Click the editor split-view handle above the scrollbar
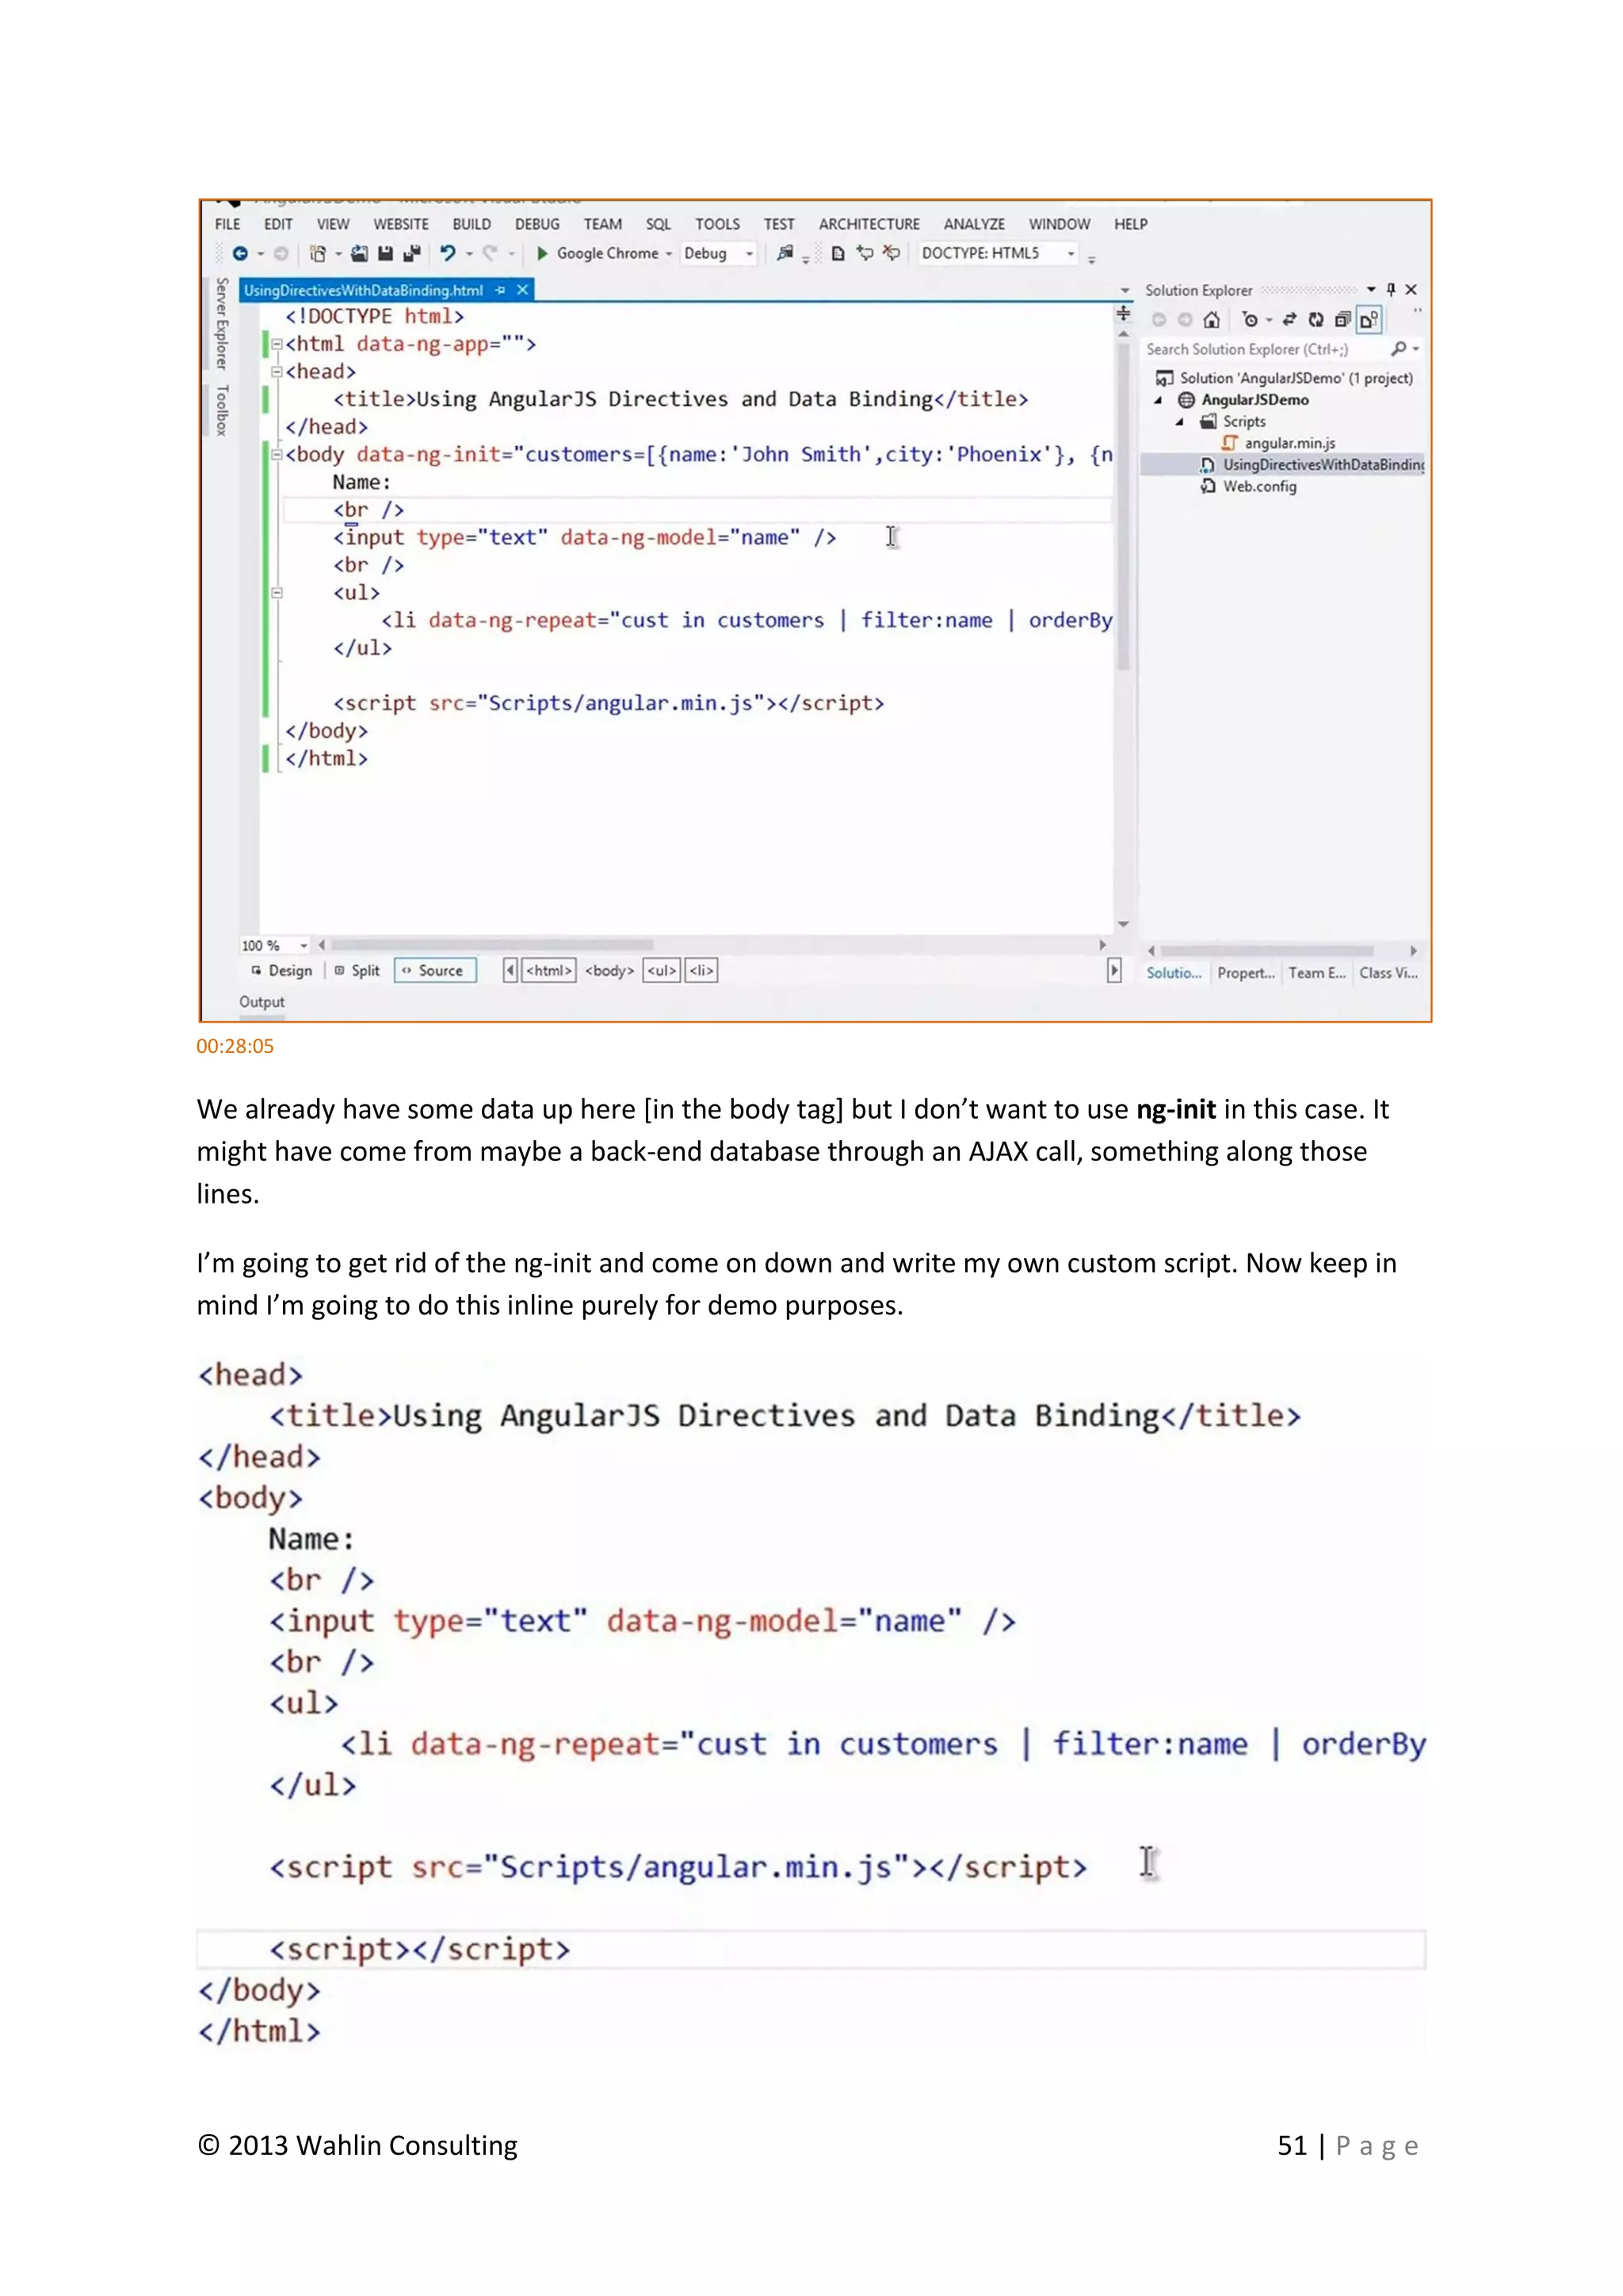 coord(1123,314)
